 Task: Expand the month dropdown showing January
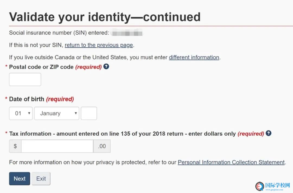(x=57, y=113)
